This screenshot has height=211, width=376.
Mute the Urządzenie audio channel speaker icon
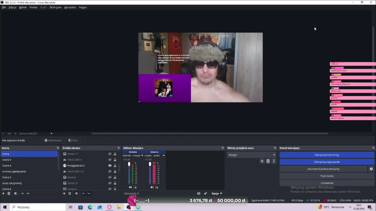[152, 187]
